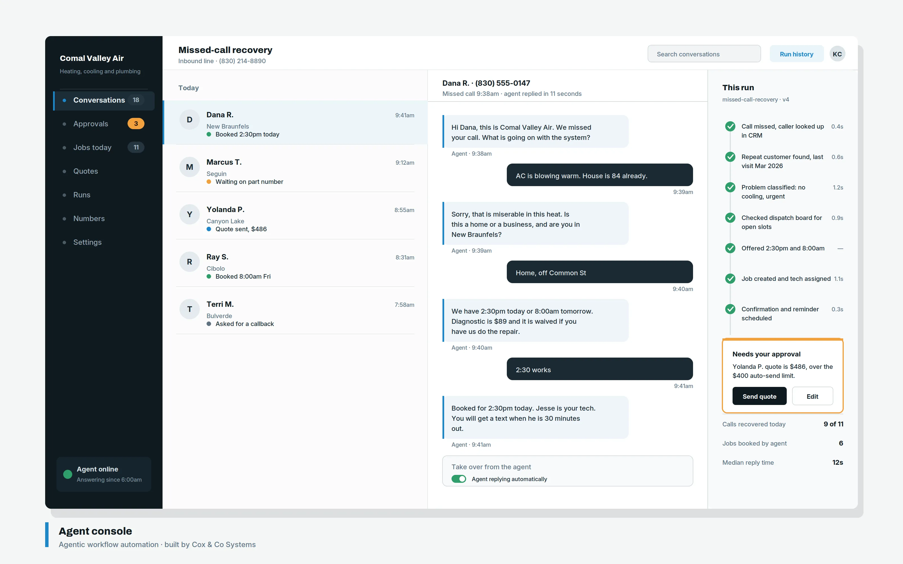Click Ray S. avatar circle R
The image size is (903, 564).
pos(190,262)
